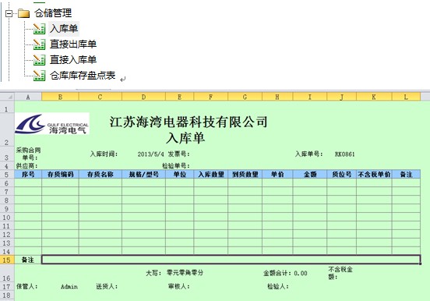Viewport: 430px width, 301px height.
Task: Click the 存货编码 column header cell
Action: click(60, 175)
